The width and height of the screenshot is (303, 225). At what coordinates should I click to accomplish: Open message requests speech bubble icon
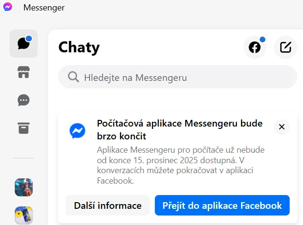[23, 100]
